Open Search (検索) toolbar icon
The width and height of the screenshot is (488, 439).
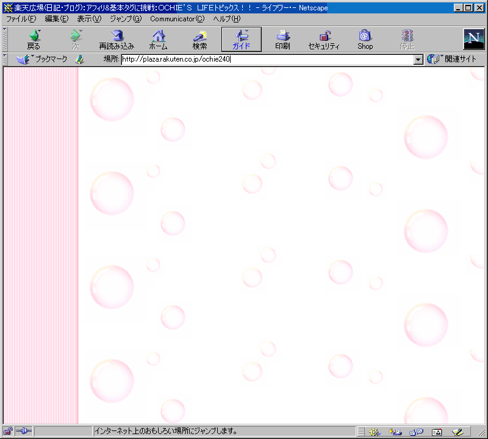tap(200, 40)
